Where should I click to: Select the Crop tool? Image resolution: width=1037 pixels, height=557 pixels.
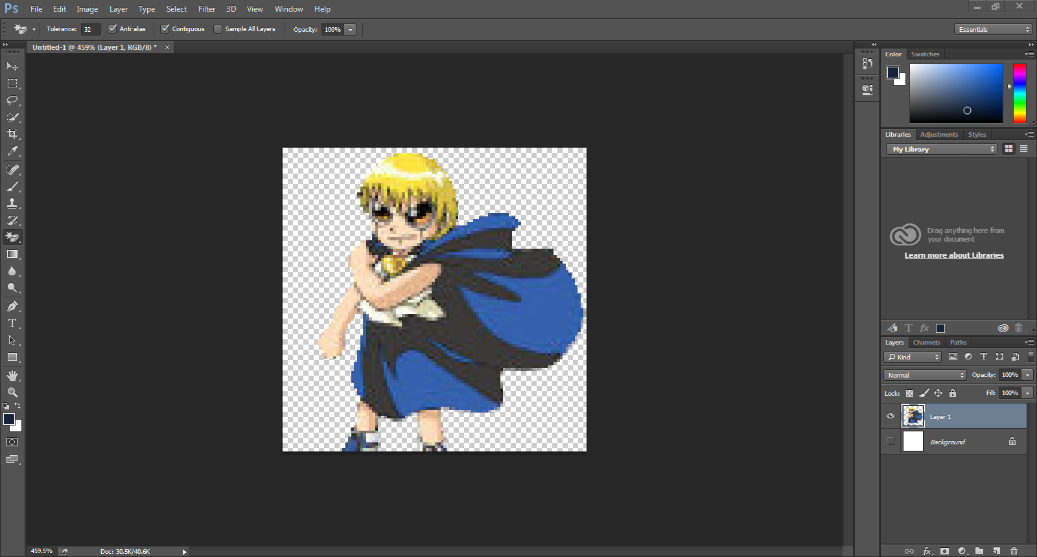(x=12, y=134)
